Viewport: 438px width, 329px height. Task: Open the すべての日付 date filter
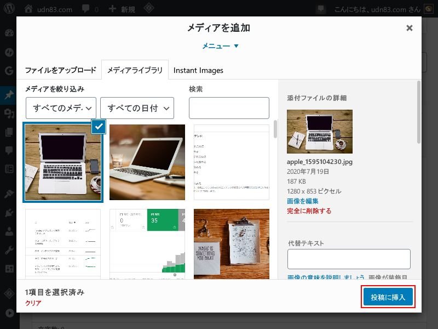137,108
